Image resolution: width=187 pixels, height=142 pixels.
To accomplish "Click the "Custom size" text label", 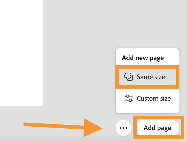I will [154, 98].
